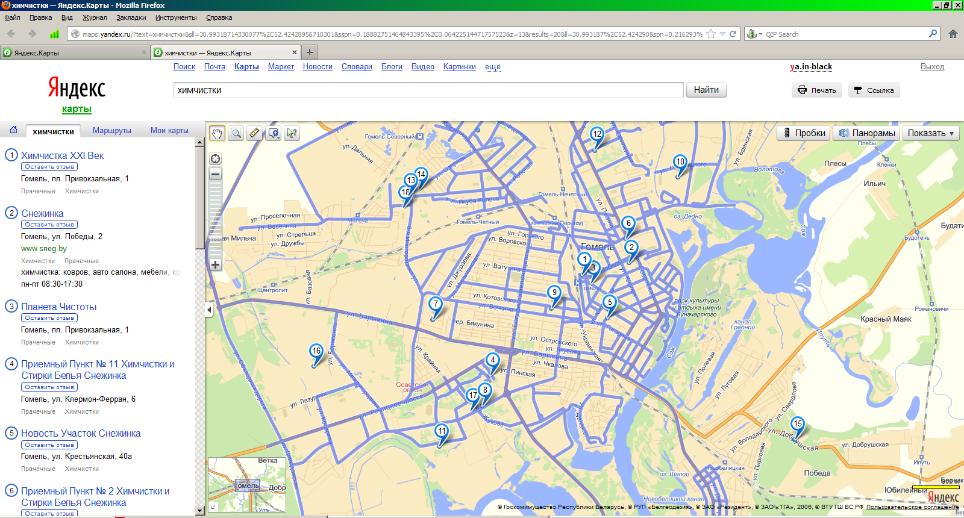Open map marker number 6
This screenshot has width=964, height=518.
click(x=628, y=223)
